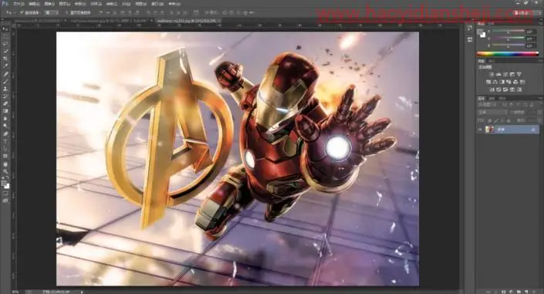The height and width of the screenshot is (294, 544).
Task: Open the collapsed History panel icon
Action: [x=470, y=29]
